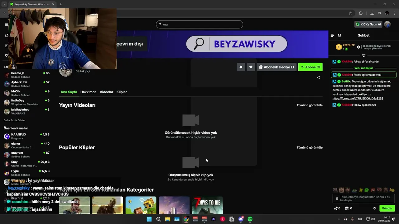This screenshot has width=399, height=224.
Task: Mute microphone in system tray
Action: coord(352,219)
